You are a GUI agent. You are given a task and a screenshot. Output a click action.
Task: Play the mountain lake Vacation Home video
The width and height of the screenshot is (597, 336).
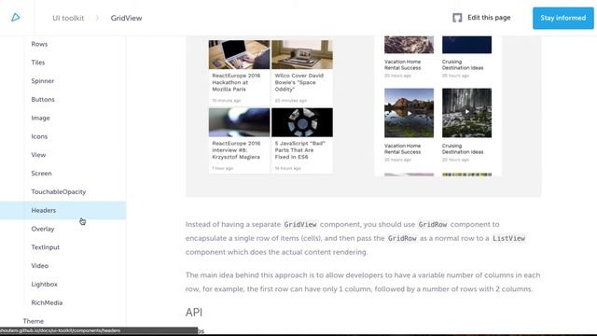point(409,113)
